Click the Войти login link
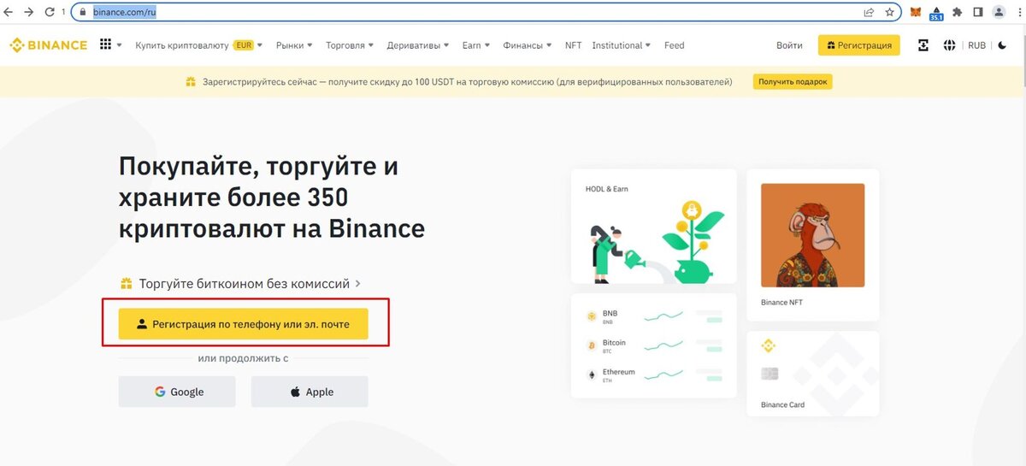Viewport: 1026px width, 466px height. [x=789, y=45]
